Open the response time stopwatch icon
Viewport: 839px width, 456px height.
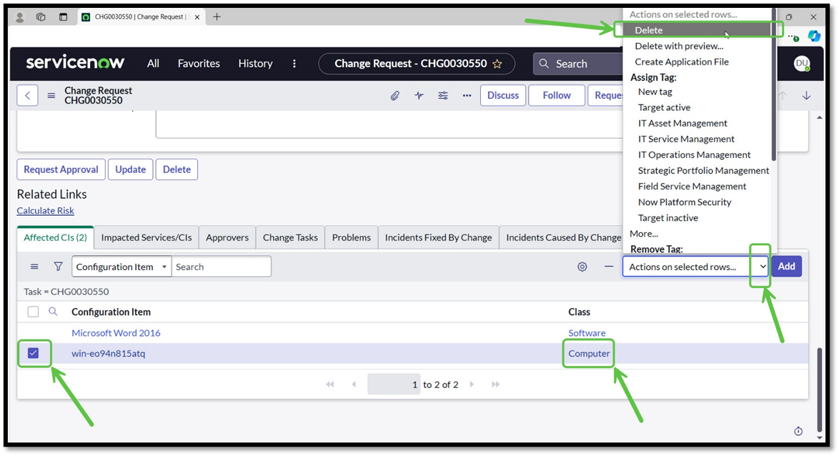click(798, 431)
